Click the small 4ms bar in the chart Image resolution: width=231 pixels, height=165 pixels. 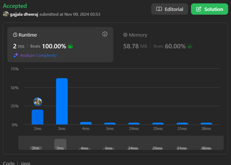[86, 123]
